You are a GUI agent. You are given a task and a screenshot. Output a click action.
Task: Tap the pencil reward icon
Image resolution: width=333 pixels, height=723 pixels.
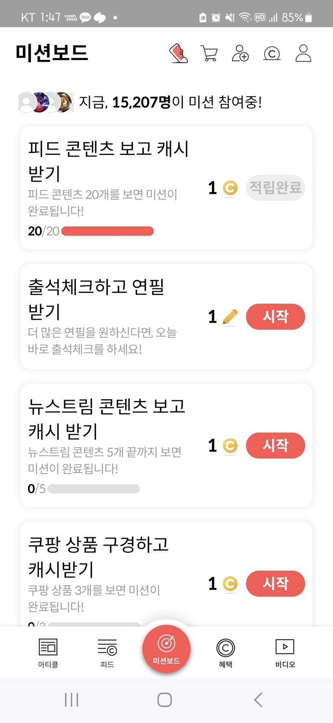(230, 317)
